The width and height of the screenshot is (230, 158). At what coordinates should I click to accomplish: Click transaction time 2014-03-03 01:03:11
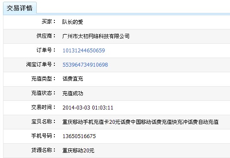click(x=88, y=107)
